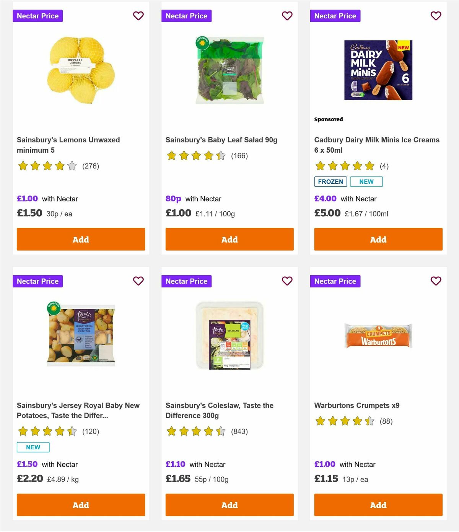Open the Sainsbury's Baby Leaf Salad product page
This screenshot has width=459, height=532.
coord(221,140)
